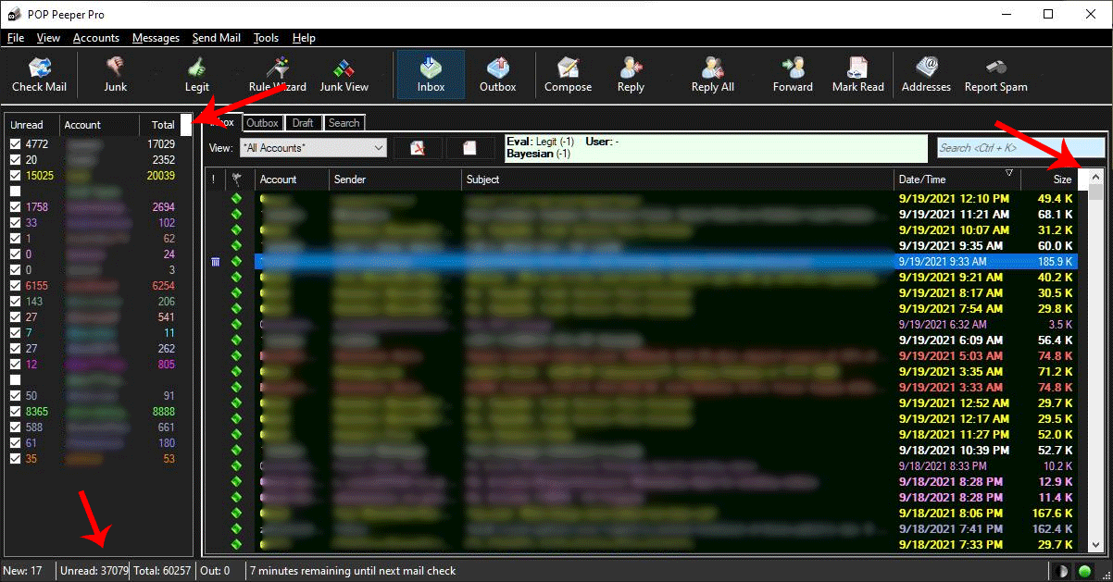Uncheck the account with 143 unread

(15, 302)
